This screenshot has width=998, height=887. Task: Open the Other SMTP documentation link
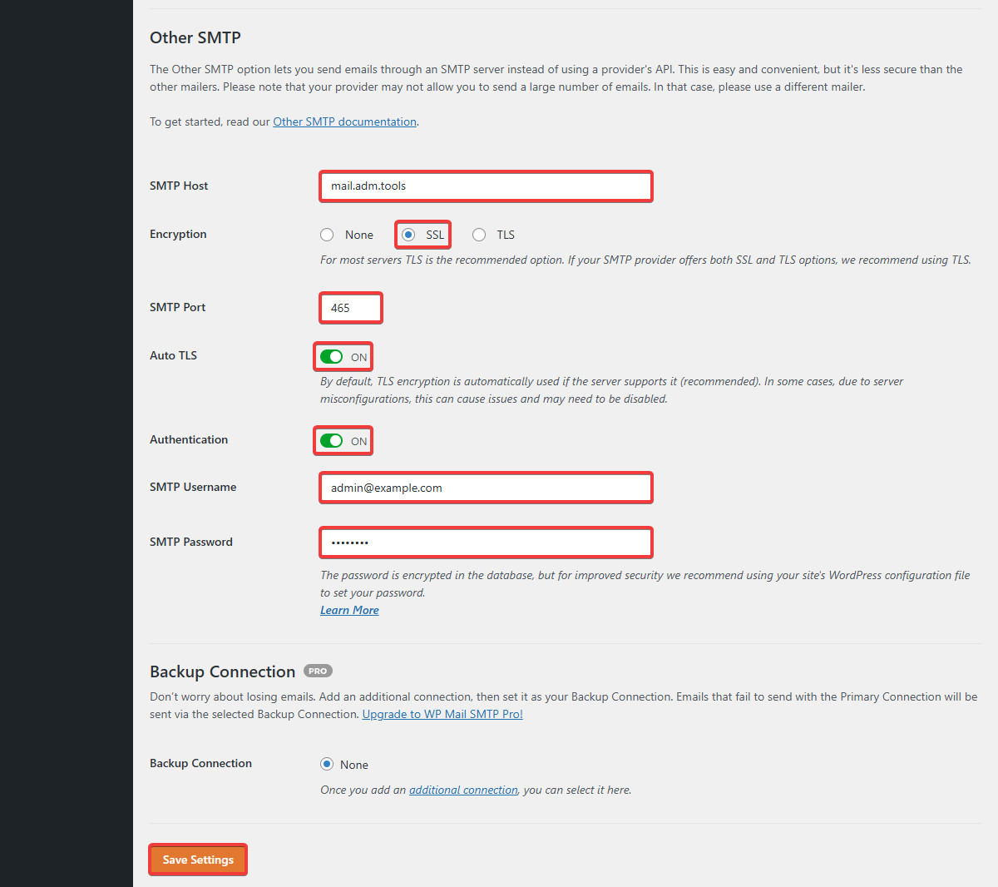click(x=344, y=121)
